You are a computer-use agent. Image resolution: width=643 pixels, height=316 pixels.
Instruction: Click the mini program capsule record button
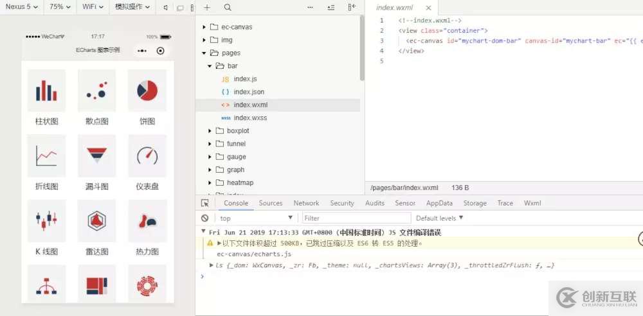161,51
